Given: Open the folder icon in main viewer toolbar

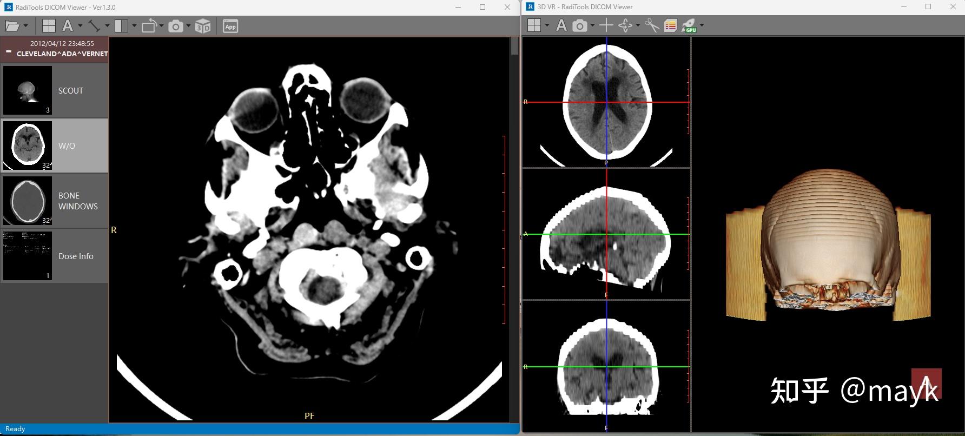Looking at the screenshot, I should coord(12,26).
